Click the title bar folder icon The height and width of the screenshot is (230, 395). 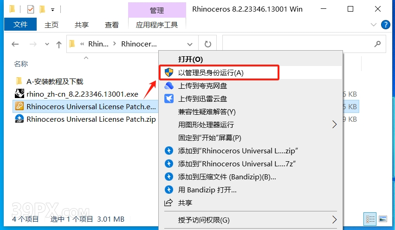(12, 9)
